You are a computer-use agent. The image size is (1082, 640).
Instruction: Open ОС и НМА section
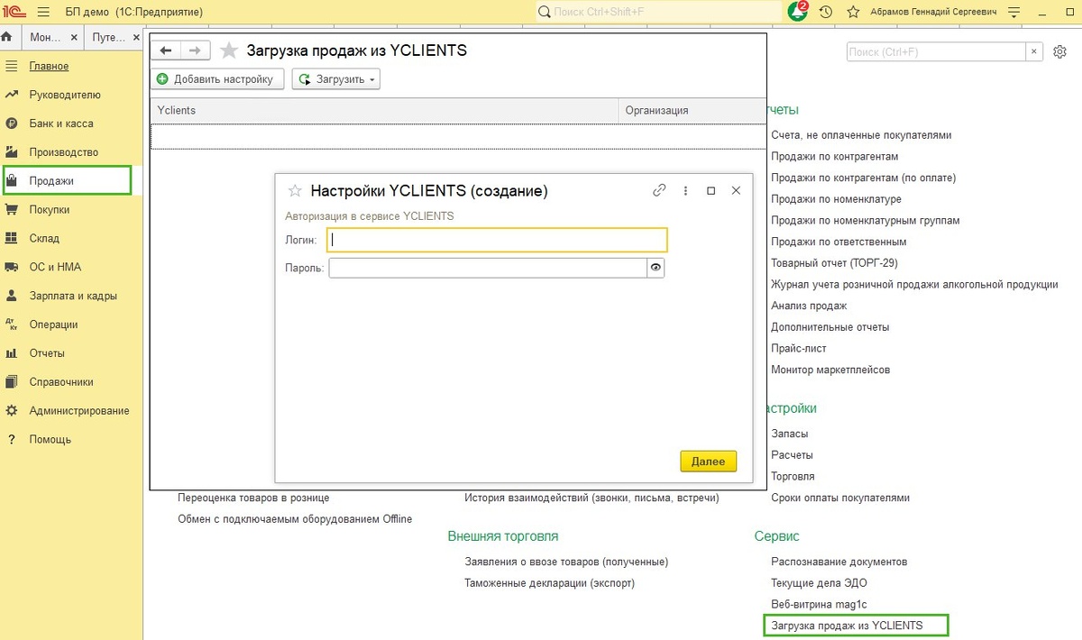click(x=55, y=267)
